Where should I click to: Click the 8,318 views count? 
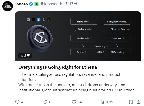click(x=110, y=102)
